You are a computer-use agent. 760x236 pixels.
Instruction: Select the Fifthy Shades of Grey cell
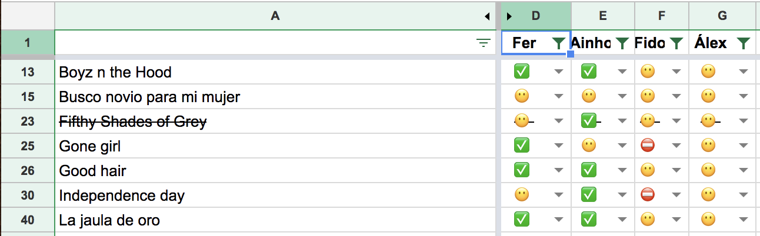(x=275, y=122)
